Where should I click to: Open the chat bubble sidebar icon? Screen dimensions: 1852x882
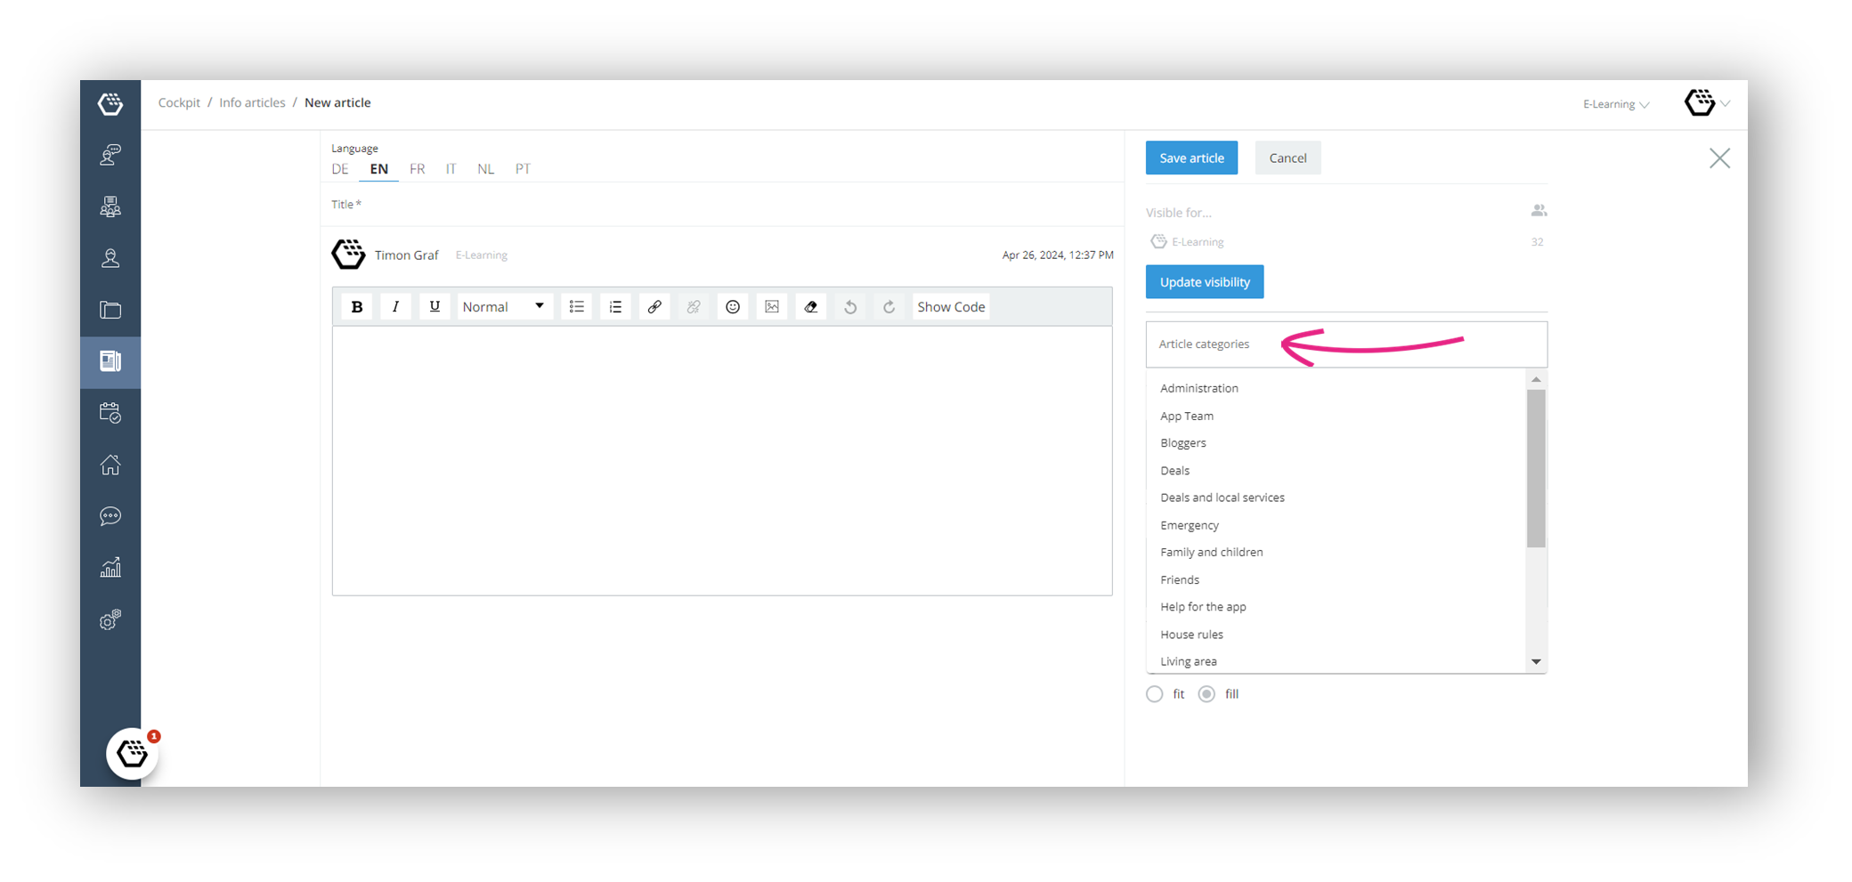click(x=110, y=516)
